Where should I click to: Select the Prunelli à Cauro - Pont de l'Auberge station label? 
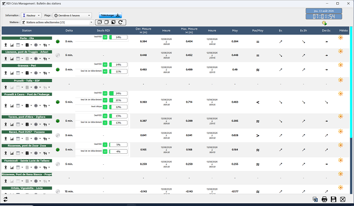click(x=27, y=94)
